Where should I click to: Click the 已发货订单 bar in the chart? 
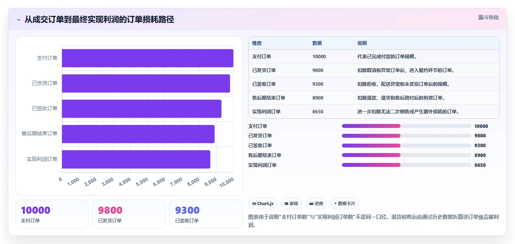pos(146,83)
